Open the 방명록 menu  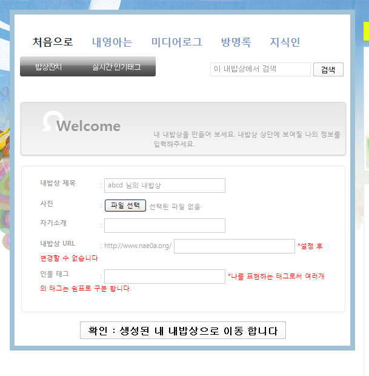coord(236,42)
